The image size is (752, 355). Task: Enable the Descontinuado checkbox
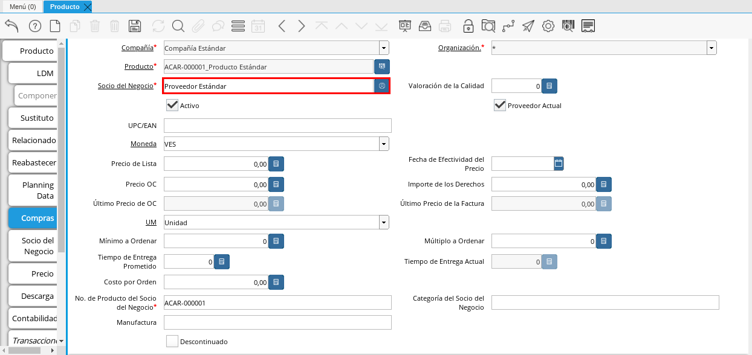point(172,342)
